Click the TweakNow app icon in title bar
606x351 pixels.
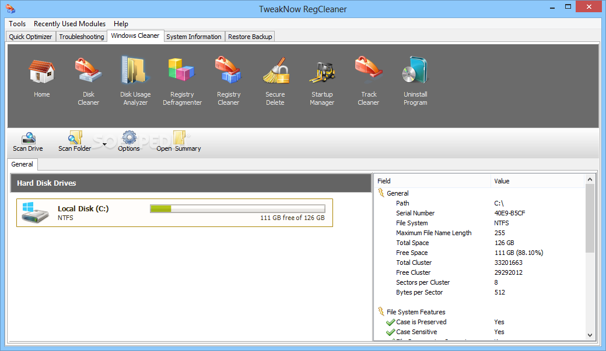pyautogui.click(x=10, y=9)
